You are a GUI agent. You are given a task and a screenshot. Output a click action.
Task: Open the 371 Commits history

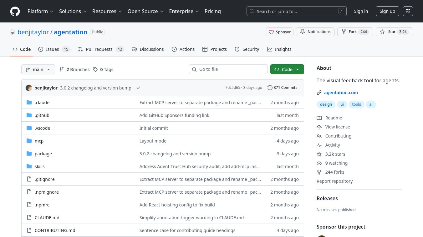point(282,88)
